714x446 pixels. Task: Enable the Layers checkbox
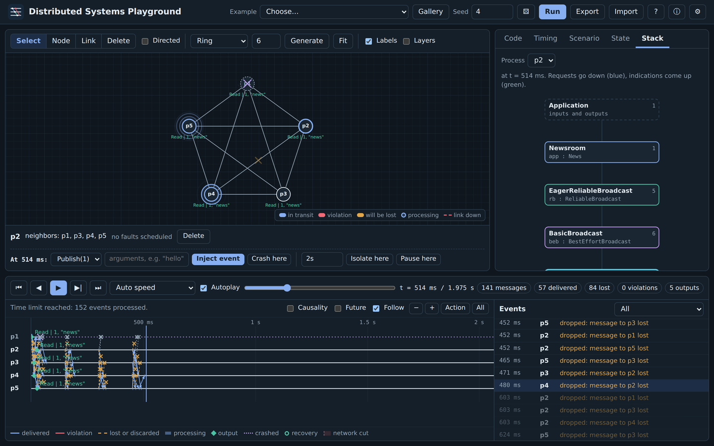tap(406, 41)
